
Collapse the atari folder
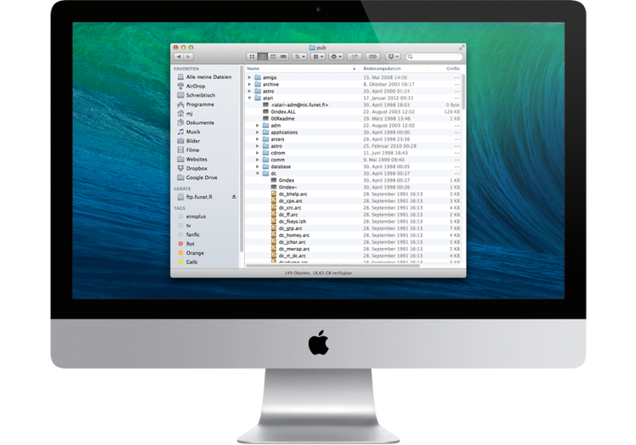click(x=250, y=98)
